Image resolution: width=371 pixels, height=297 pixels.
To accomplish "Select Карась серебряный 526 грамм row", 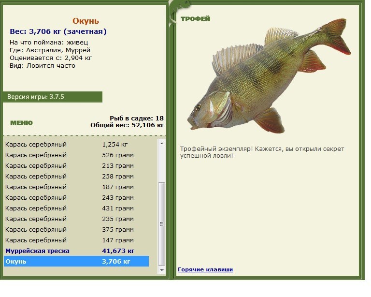I will (x=76, y=155).
